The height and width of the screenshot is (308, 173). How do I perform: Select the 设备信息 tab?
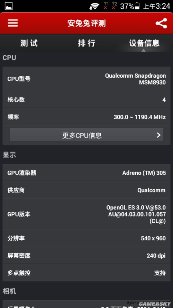(x=144, y=43)
